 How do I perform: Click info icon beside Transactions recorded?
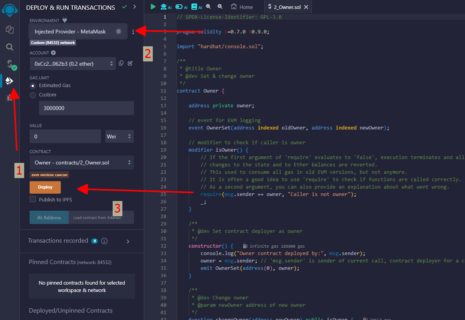104,241
